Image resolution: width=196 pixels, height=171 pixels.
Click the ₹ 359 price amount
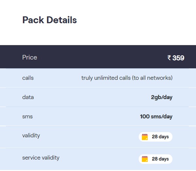point(176,58)
